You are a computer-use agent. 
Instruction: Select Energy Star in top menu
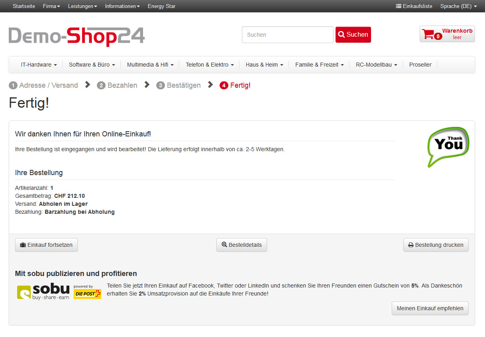coord(161,6)
